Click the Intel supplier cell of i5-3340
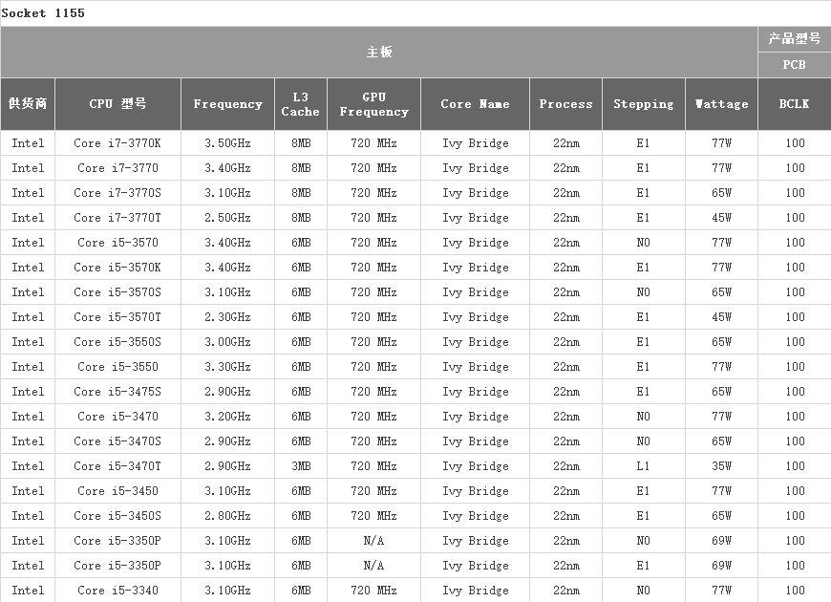The image size is (831, 602). 28,591
